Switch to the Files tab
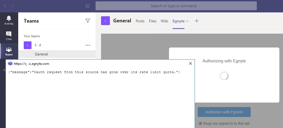Screen dimensions: 283x128 point(152,21)
